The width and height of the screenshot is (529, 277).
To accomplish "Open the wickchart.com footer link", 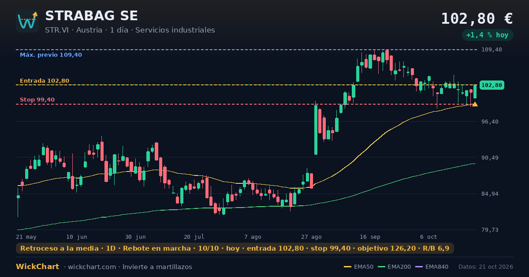I will tap(93, 267).
